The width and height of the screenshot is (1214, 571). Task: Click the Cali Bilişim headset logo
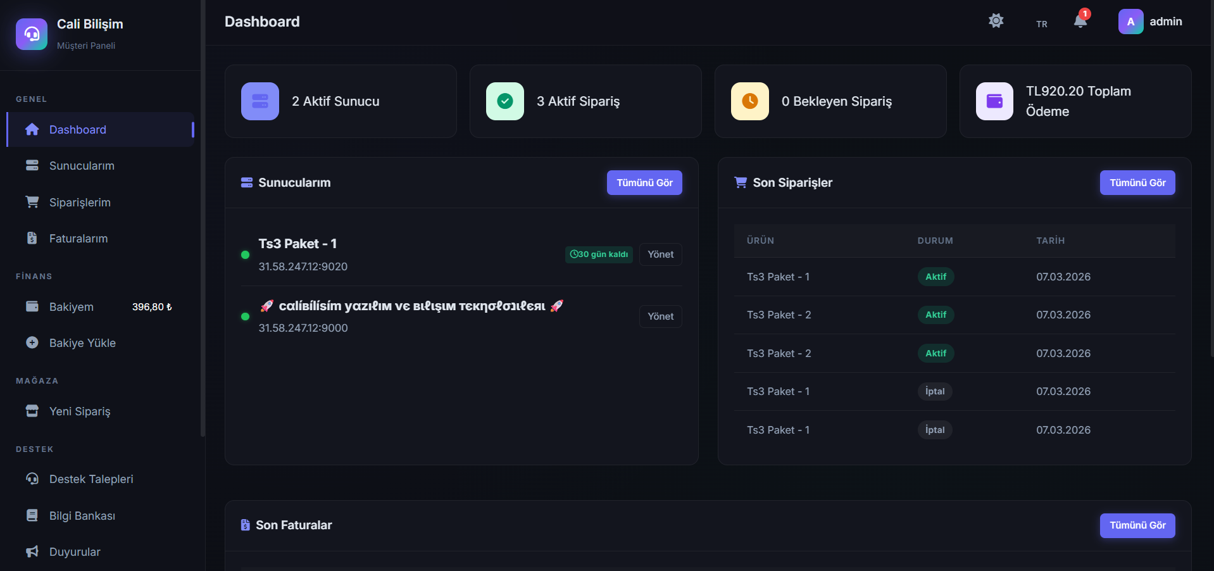point(32,34)
